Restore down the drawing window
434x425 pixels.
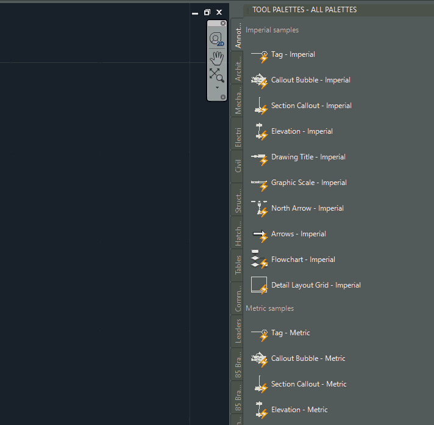(x=207, y=12)
